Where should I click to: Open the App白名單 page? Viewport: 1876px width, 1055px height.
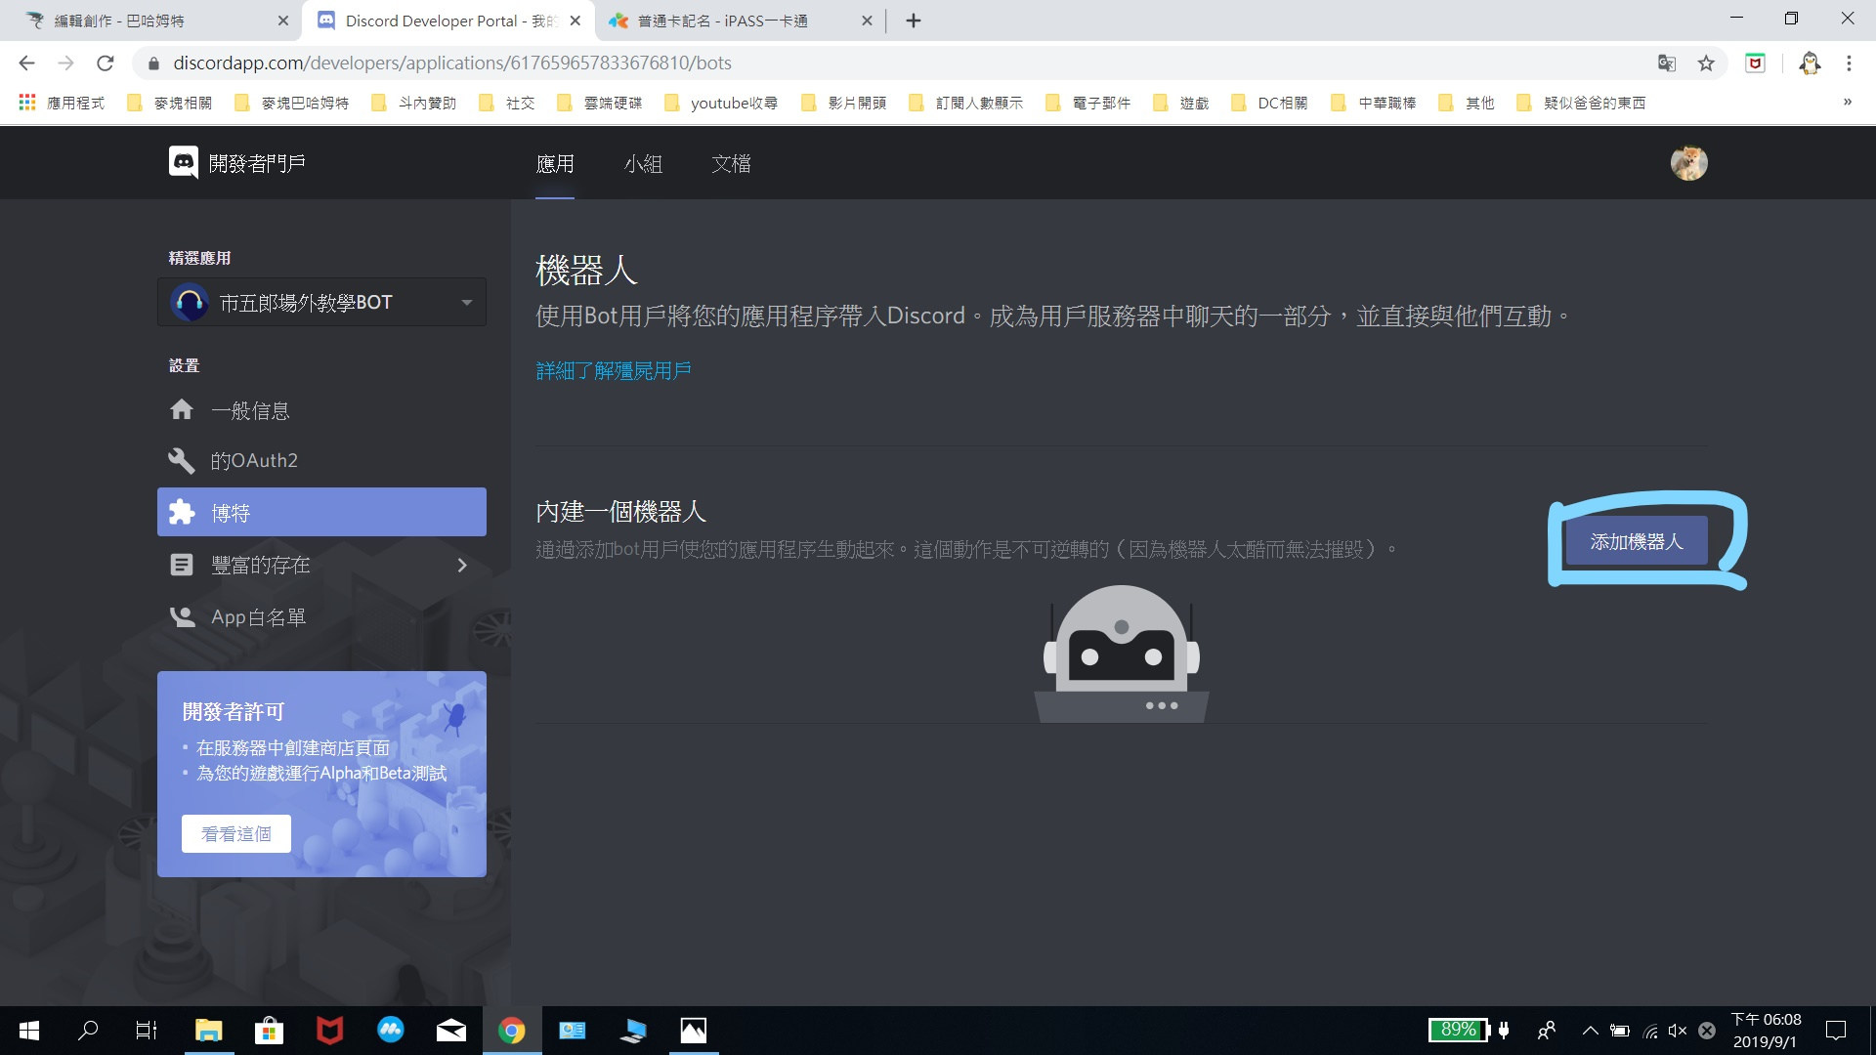tap(321, 616)
